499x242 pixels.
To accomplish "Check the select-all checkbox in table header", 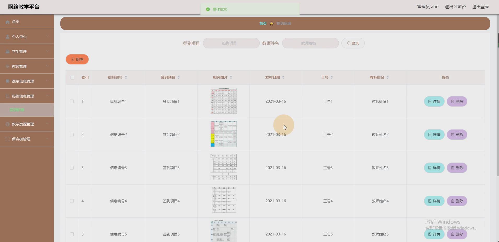I will (72, 77).
